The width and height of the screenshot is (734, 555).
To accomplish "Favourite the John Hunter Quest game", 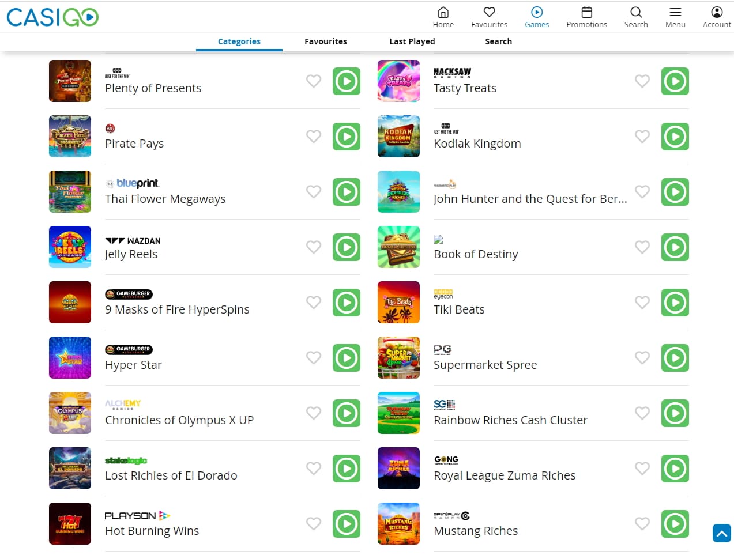I will 642,192.
